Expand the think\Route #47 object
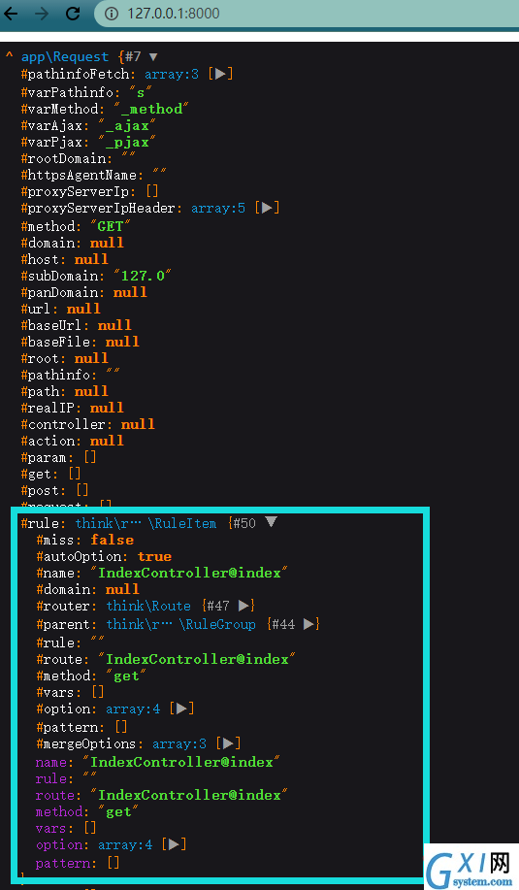519x890 pixels. 243,606
